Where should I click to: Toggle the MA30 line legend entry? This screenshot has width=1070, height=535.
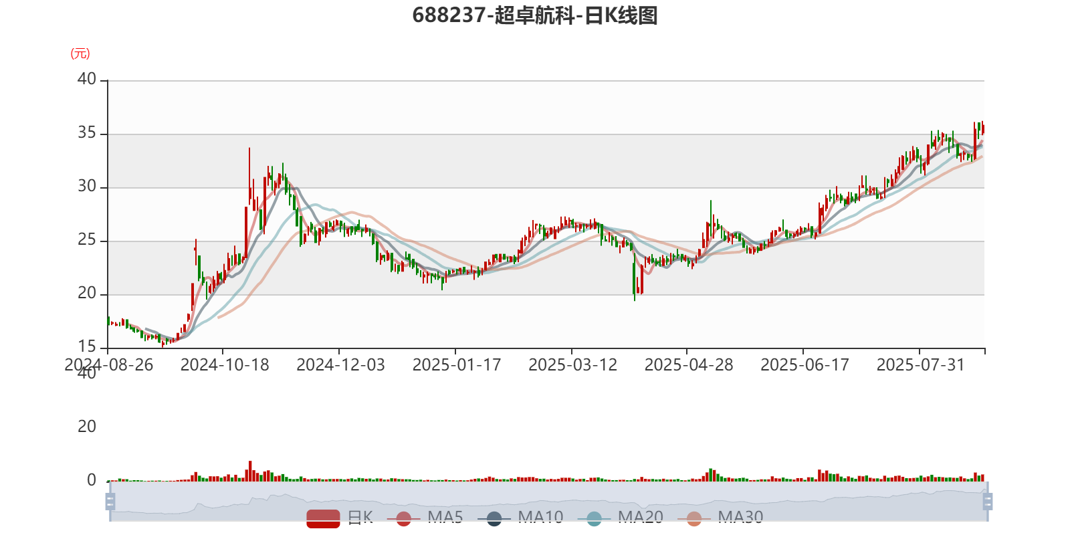[x=720, y=518]
